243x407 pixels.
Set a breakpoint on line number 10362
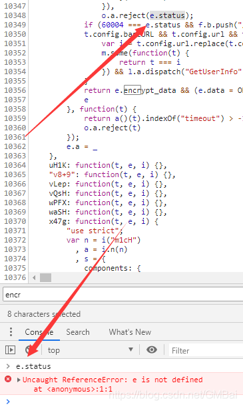click(x=15, y=146)
